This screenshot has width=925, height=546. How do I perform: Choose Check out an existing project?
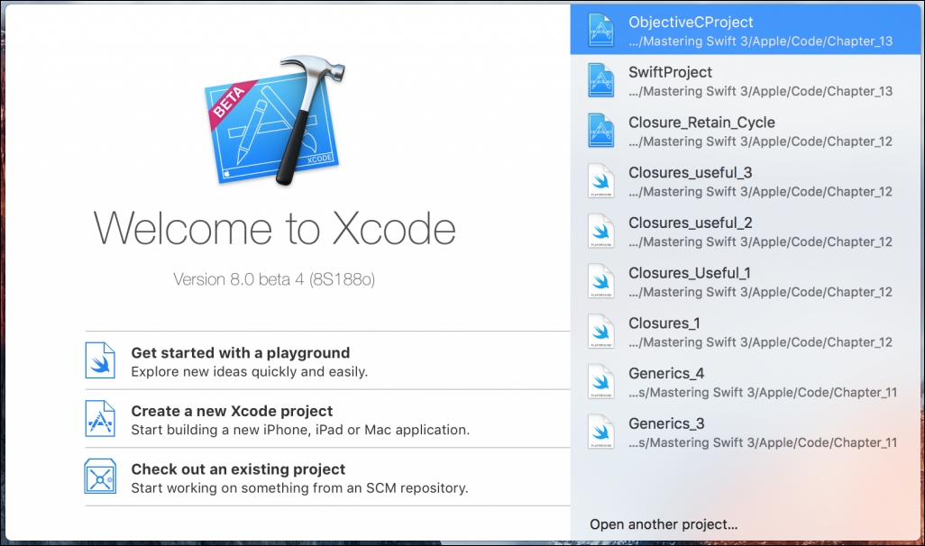click(x=327, y=477)
